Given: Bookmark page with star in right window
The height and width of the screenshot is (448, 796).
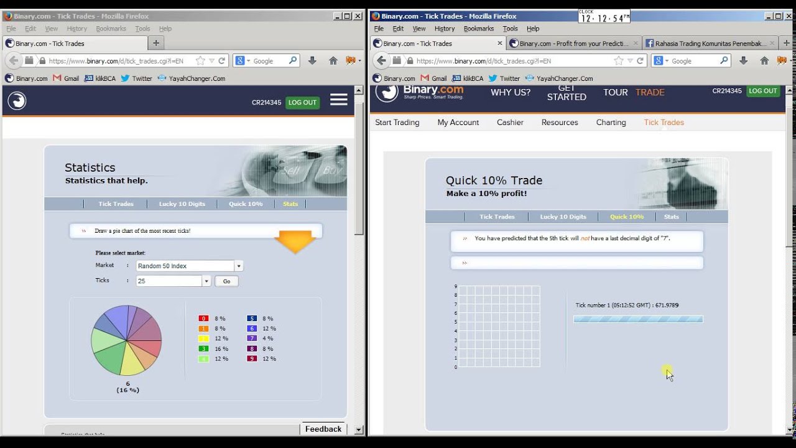Looking at the screenshot, I should (x=619, y=61).
